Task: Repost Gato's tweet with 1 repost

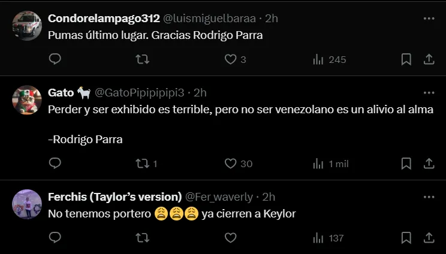Action: [143, 164]
